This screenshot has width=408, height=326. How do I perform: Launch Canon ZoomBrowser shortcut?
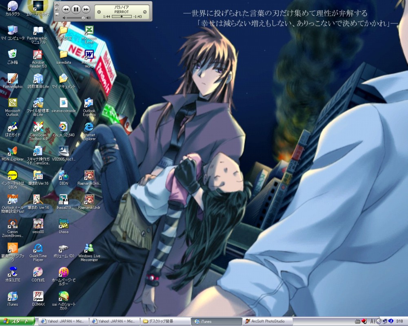(x=13, y=228)
